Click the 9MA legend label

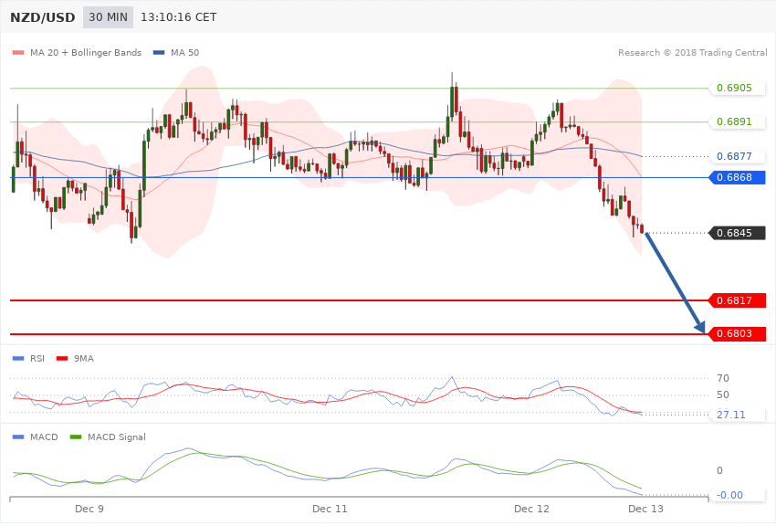(x=84, y=358)
